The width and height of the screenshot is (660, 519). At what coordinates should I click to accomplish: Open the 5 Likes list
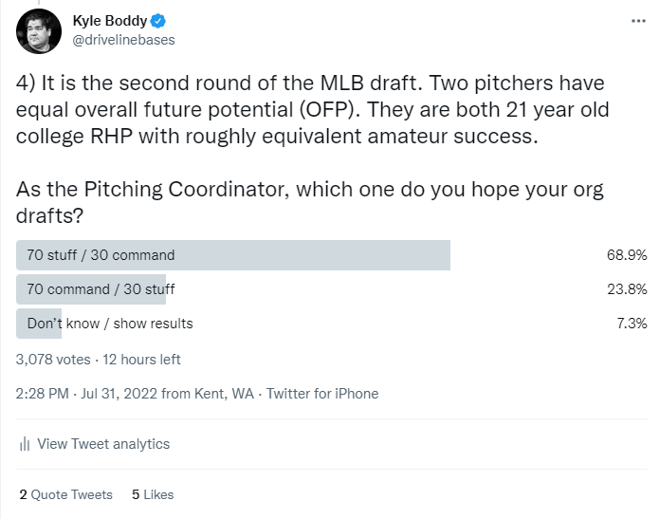(x=153, y=494)
